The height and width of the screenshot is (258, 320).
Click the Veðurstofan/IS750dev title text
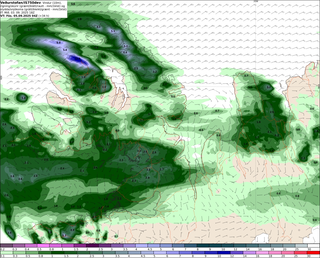[20, 3]
